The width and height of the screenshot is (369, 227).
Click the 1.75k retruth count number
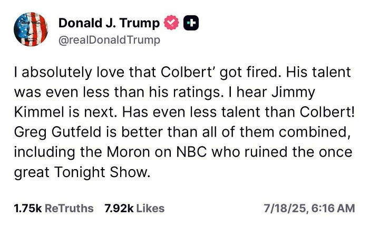pos(28,208)
